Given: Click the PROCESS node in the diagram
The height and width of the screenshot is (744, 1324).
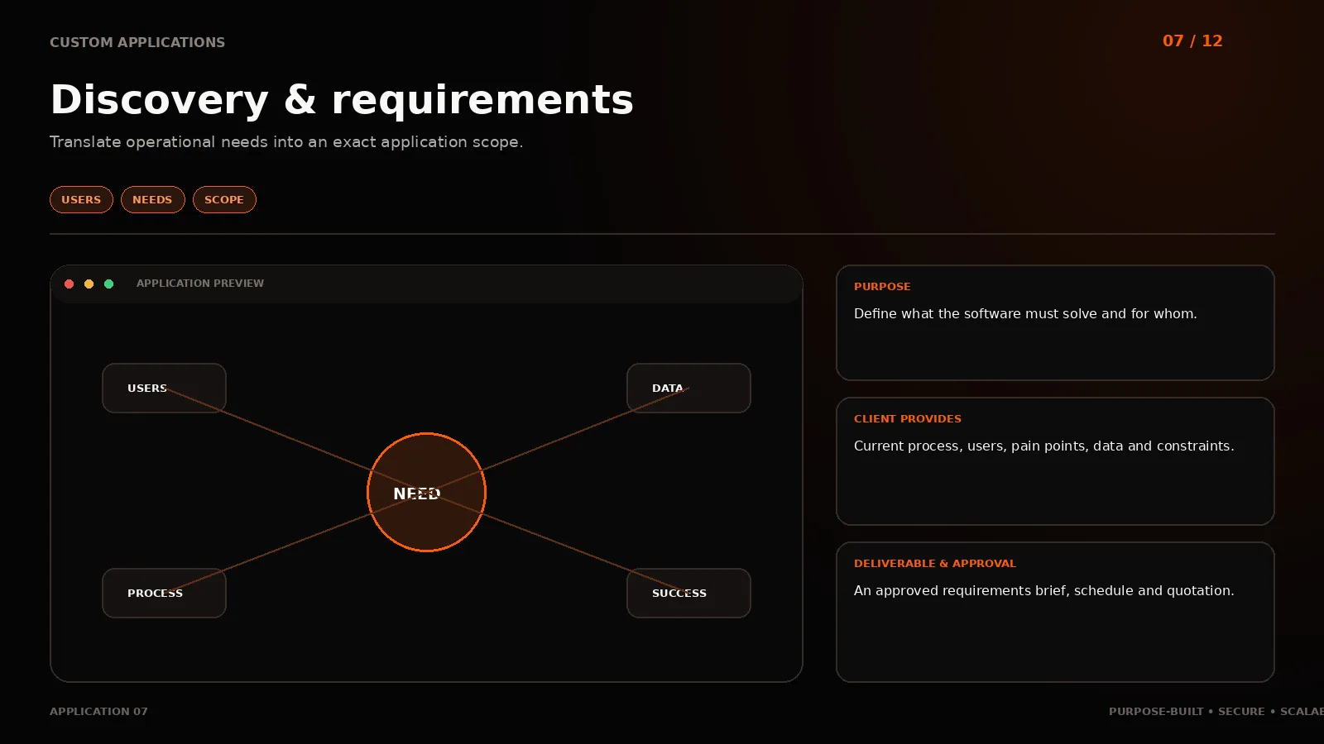Looking at the screenshot, I should (x=164, y=593).
